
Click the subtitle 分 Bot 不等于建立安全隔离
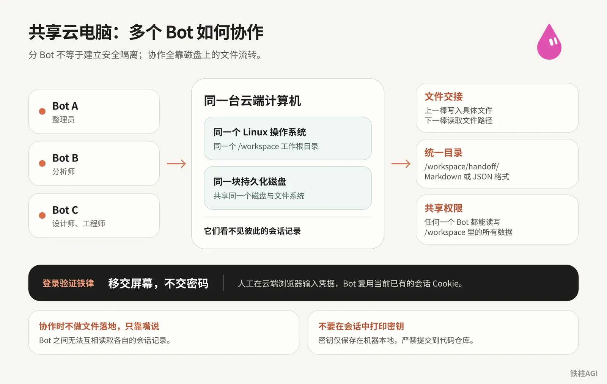(x=83, y=55)
